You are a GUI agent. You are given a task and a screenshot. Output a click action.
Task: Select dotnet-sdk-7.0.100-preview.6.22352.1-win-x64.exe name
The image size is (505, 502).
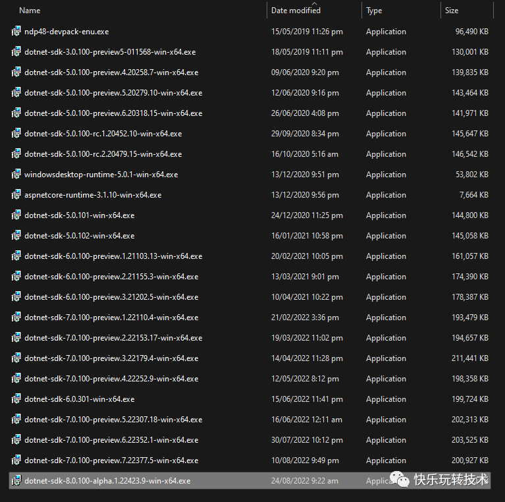(111, 440)
